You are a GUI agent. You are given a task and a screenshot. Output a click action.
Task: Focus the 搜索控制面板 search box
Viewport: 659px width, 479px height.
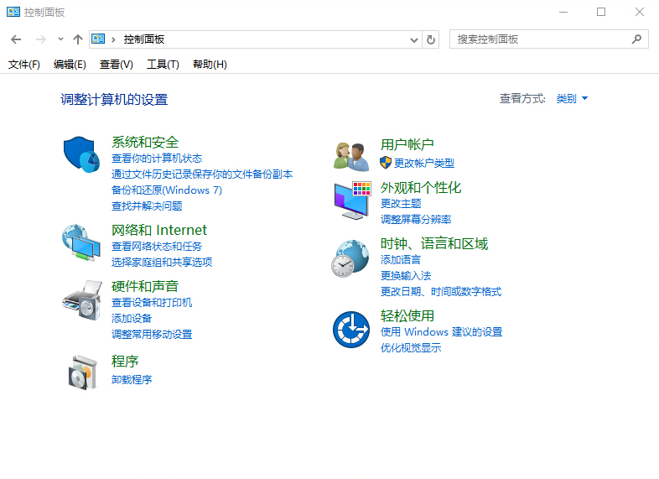pos(549,39)
